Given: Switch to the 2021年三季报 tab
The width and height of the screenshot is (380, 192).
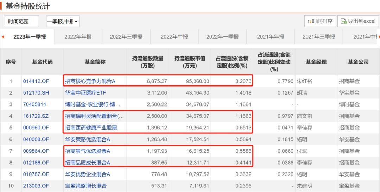Looking at the screenshot, I should (319, 37).
